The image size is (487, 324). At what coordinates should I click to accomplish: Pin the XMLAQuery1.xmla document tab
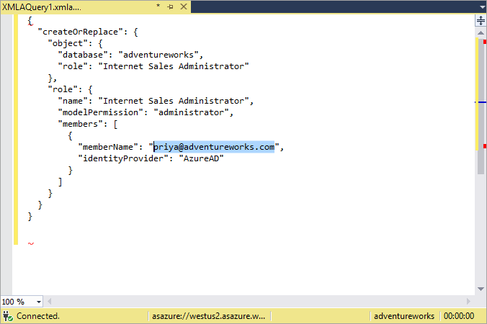click(x=170, y=6)
